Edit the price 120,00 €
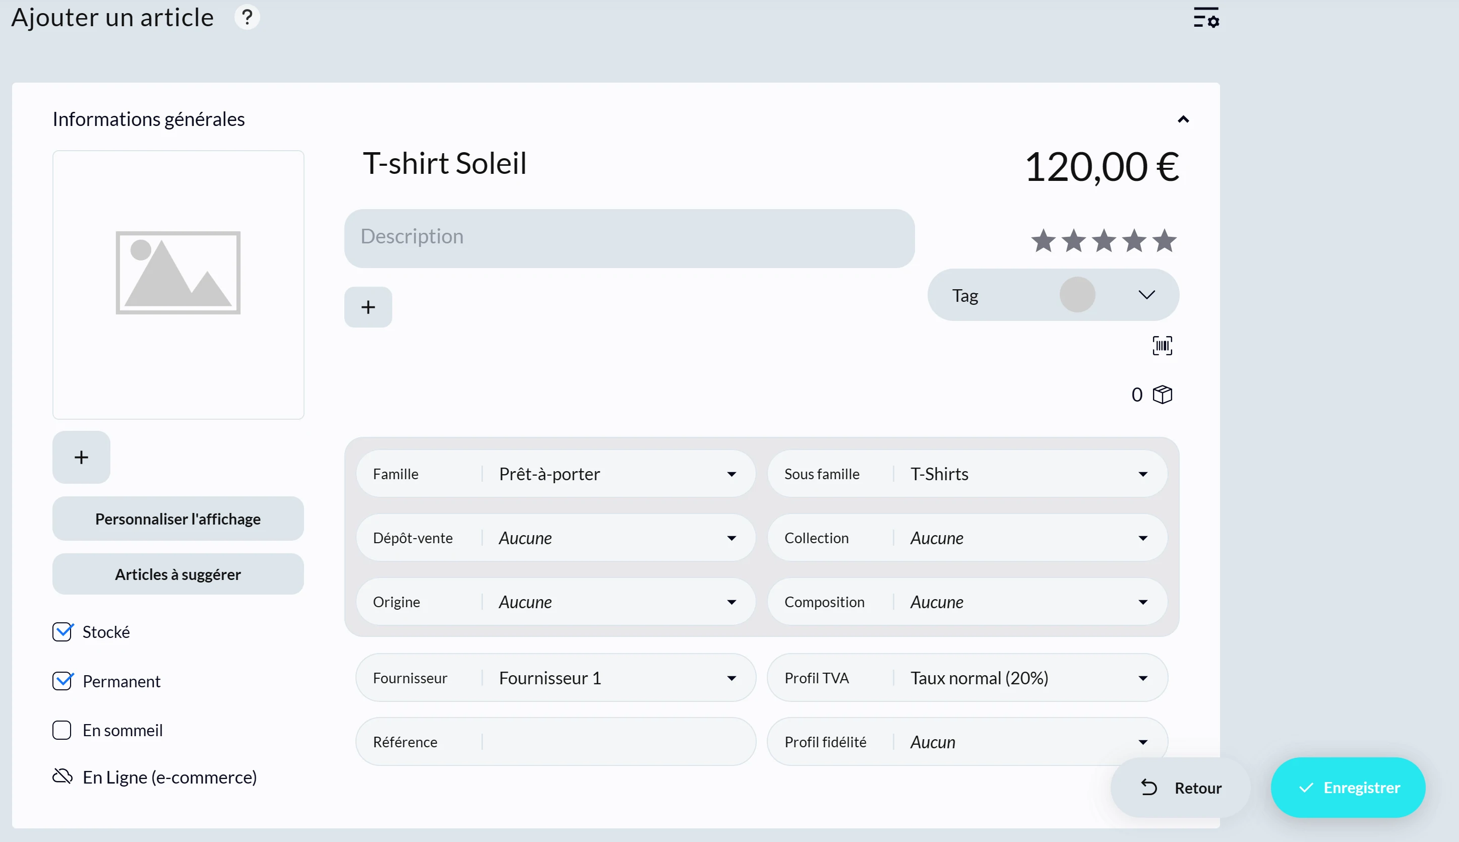1459x842 pixels. [x=1102, y=167]
